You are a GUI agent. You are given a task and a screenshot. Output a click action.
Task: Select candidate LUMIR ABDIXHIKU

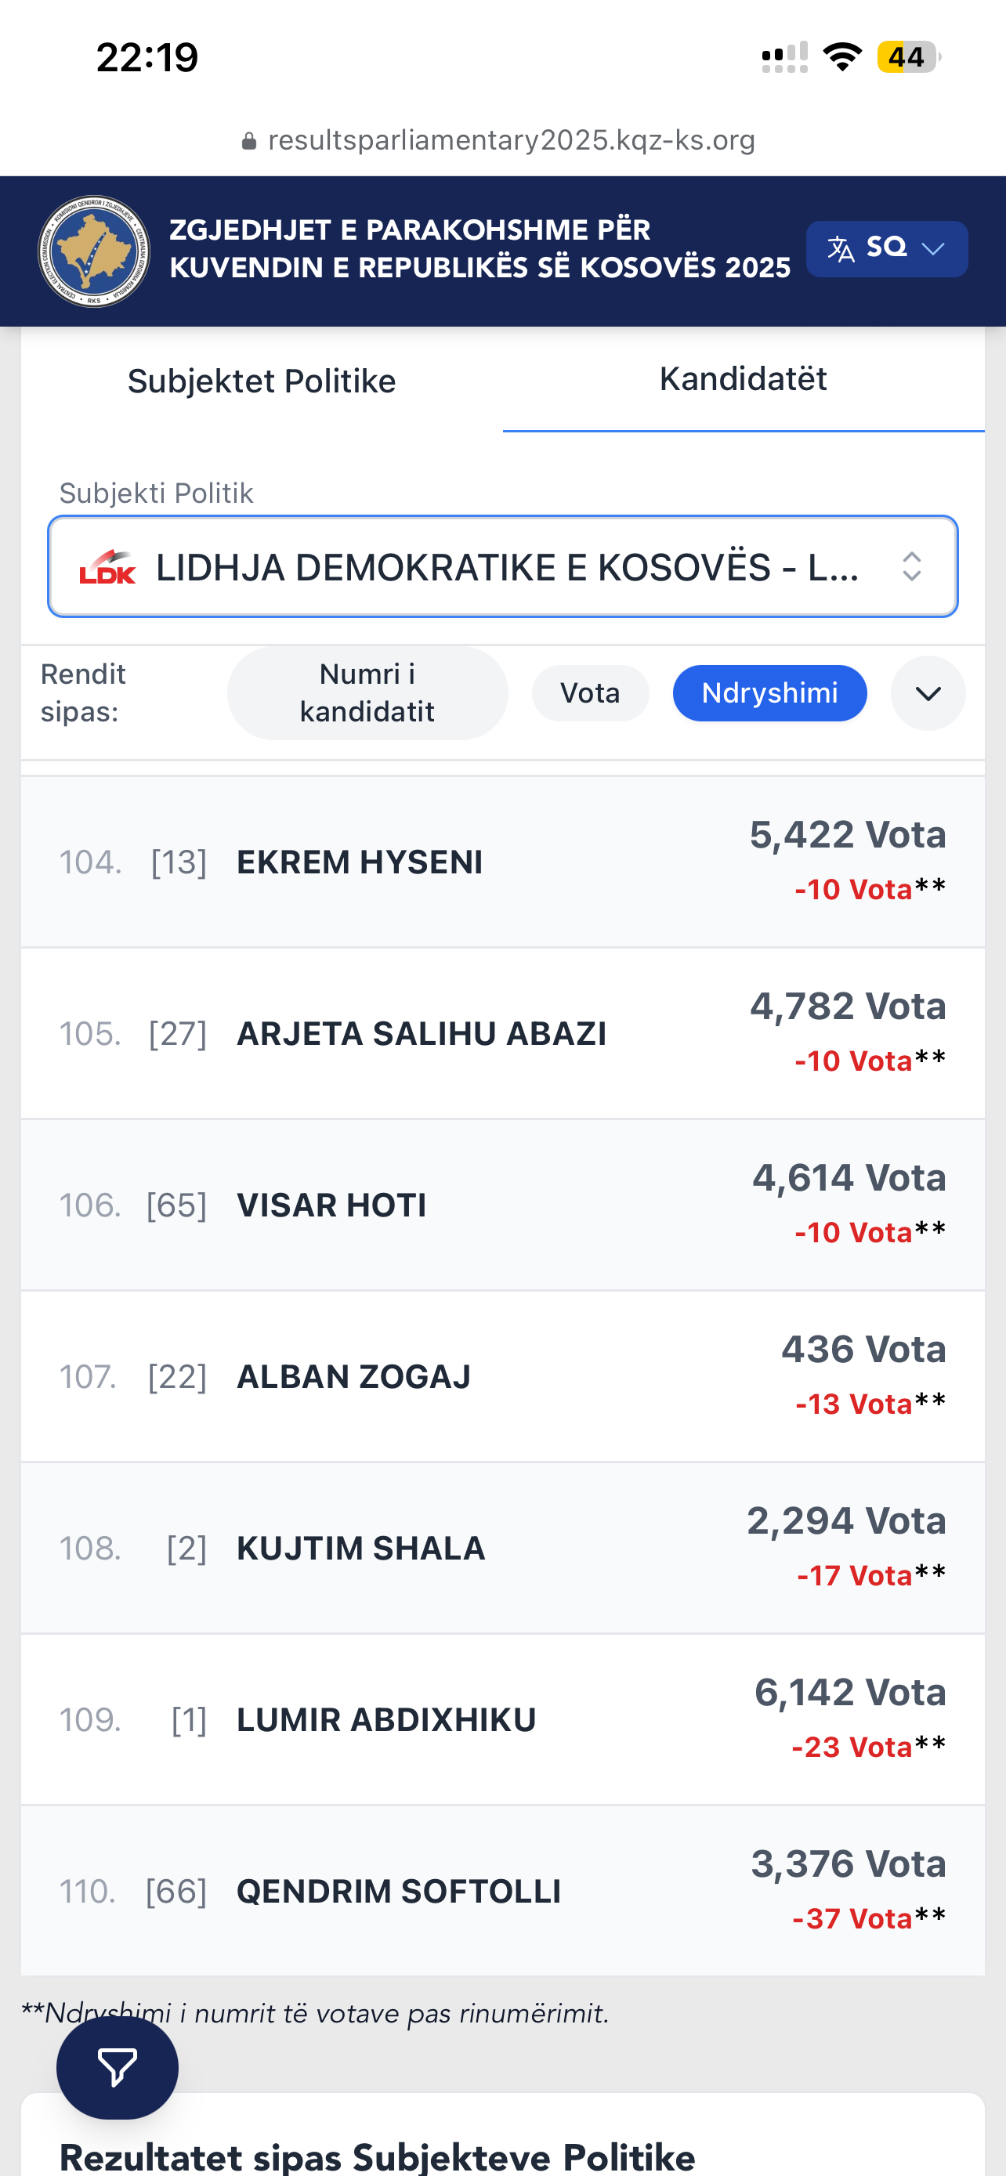pyautogui.click(x=386, y=1720)
